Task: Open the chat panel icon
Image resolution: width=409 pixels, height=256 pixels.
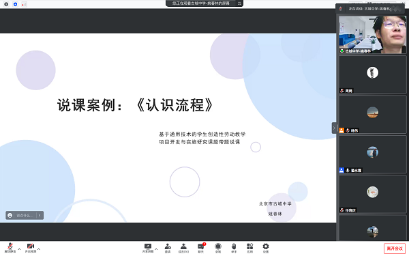Action: tap(201, 248)
